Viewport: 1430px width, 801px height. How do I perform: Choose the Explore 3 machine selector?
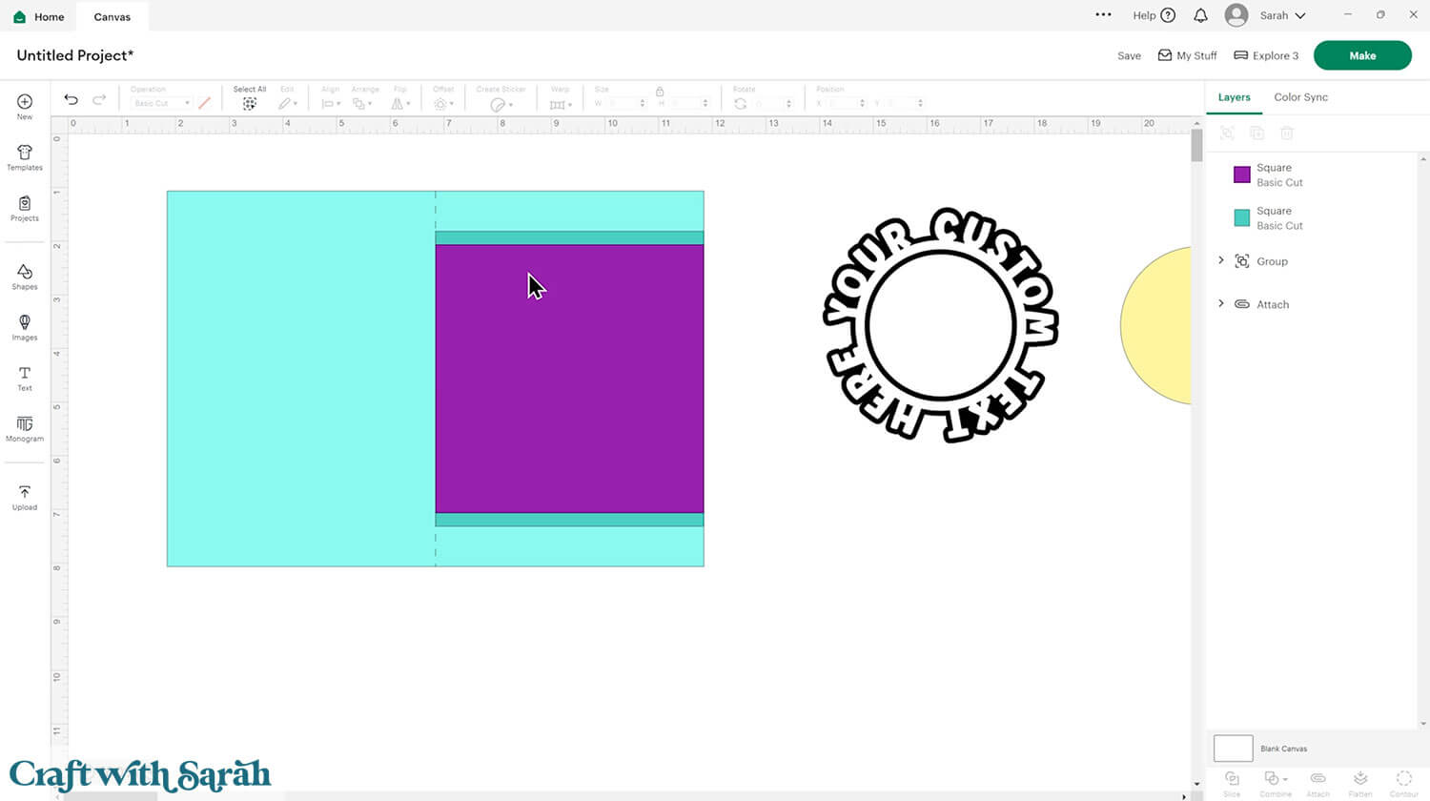1266,55
